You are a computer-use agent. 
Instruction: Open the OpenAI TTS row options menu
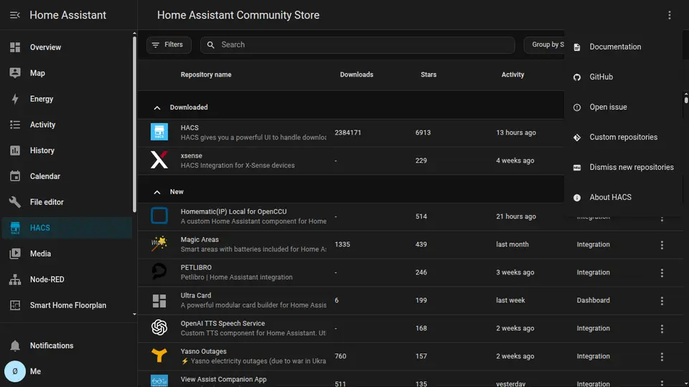[662, 329]
